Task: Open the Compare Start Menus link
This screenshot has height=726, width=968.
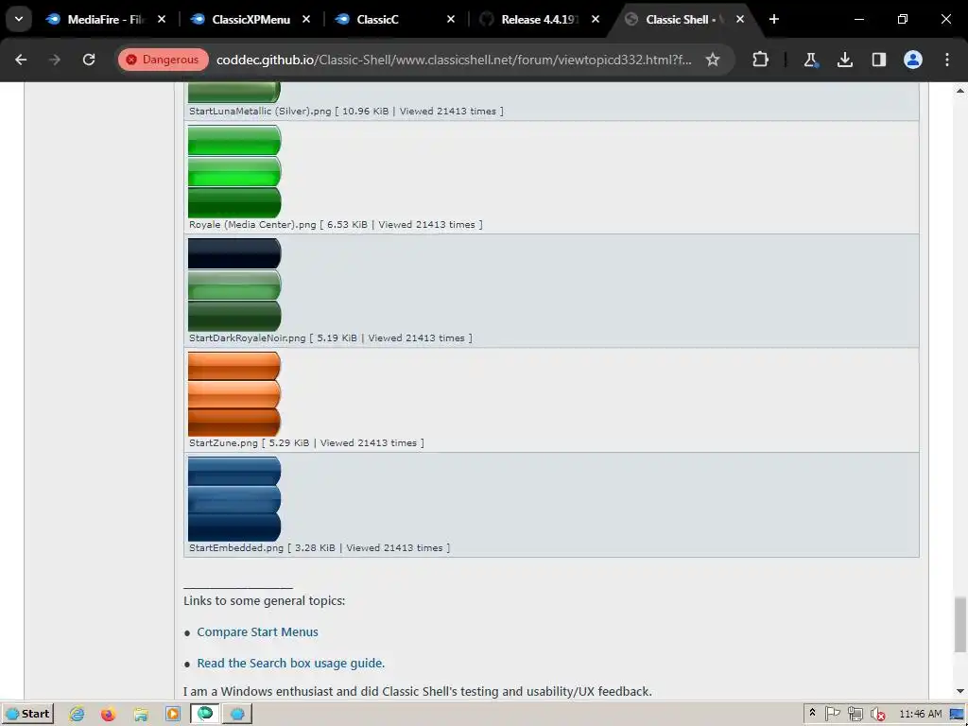Action: pos(257,632)
